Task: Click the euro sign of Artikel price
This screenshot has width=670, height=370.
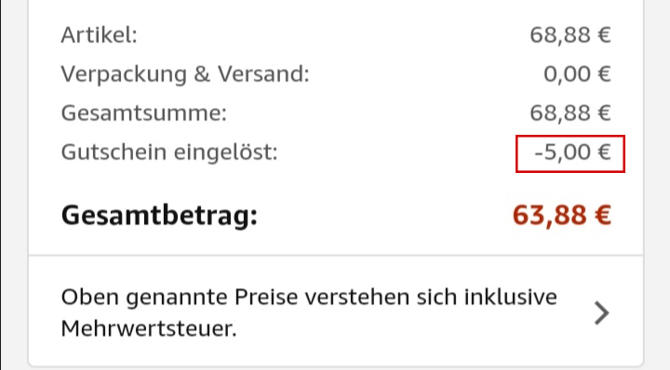Action: 604,35
